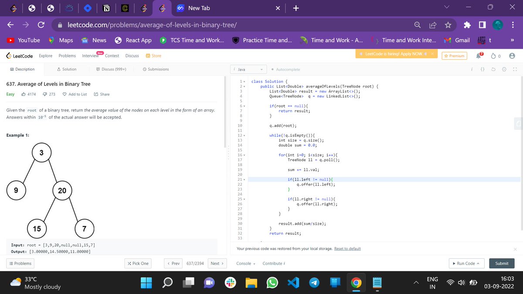Image resolution: width=523 pixels, height=294 pixels.
Task: Open the Problems list button at bottom
Action: [20, 264]
